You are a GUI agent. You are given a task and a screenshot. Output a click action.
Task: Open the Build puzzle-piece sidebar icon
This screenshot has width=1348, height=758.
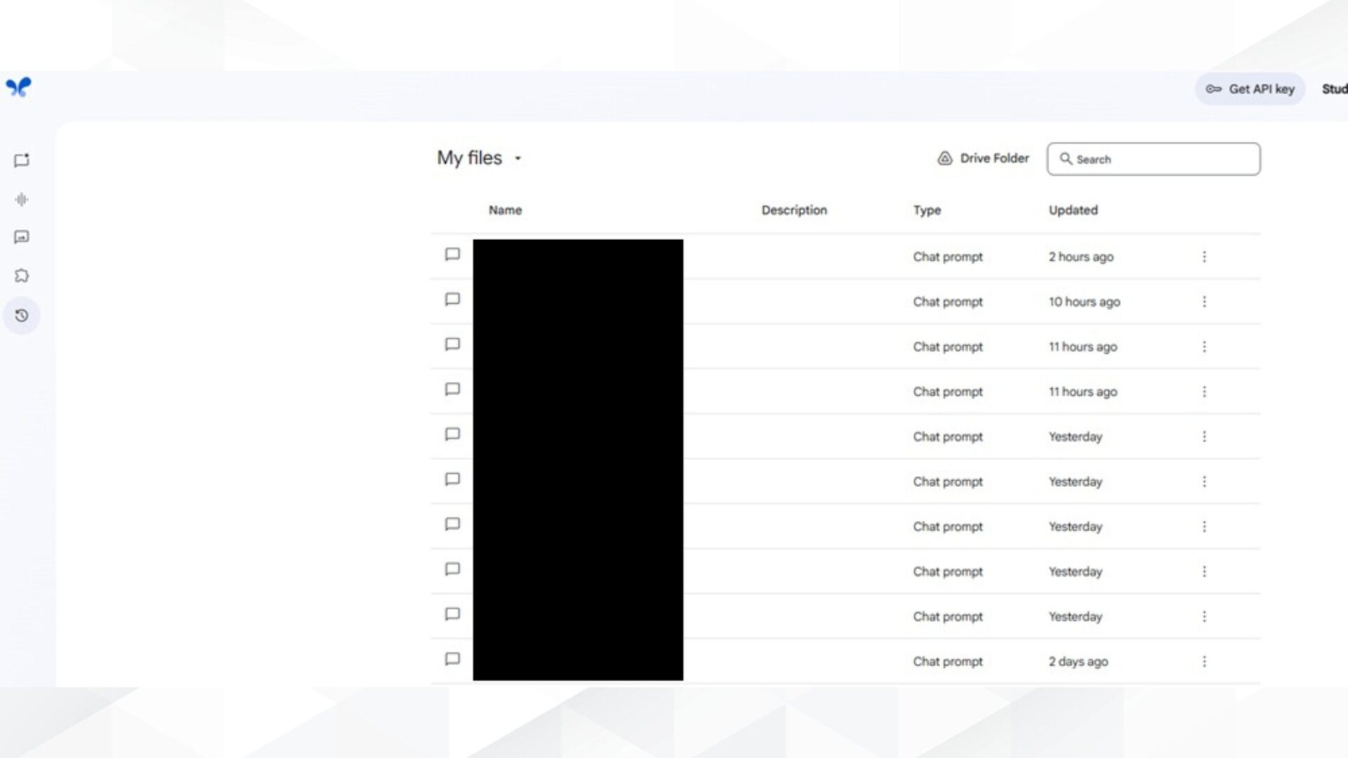click(x=22, y=276)
